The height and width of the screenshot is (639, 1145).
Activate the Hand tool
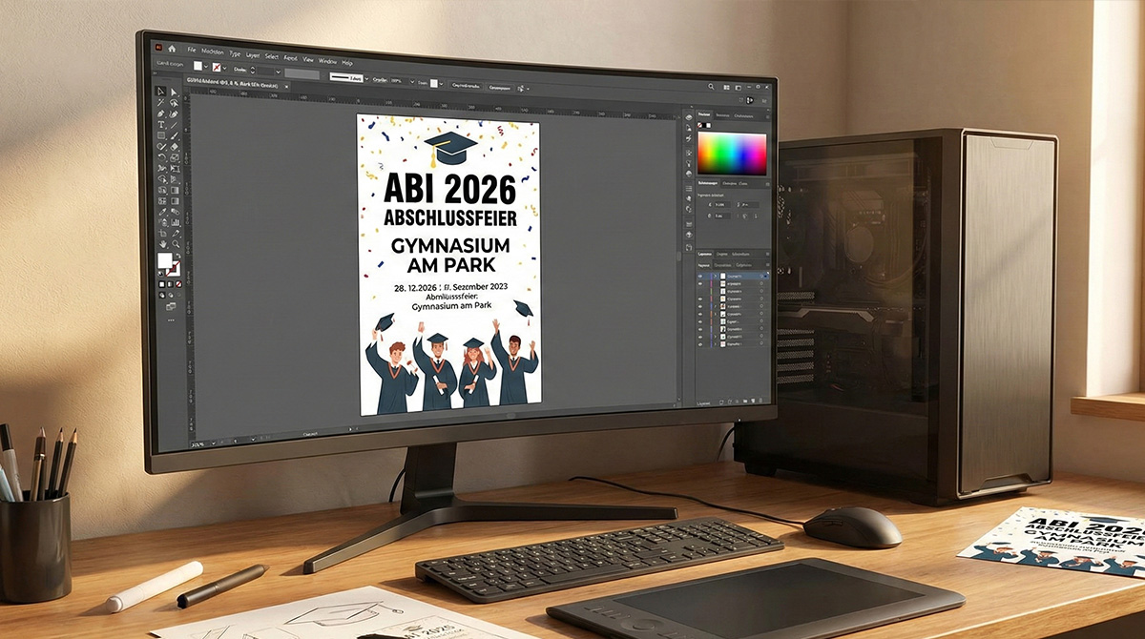[163, 244]
